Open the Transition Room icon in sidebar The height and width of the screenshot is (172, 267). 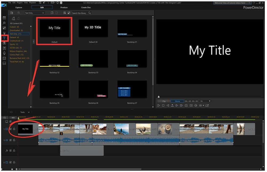tap(5, 43)
